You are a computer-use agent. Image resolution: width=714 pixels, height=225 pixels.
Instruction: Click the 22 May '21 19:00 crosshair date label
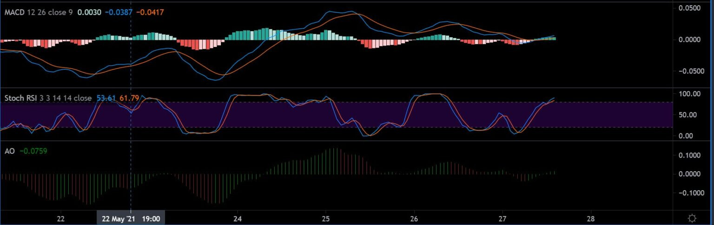[131, 218]
